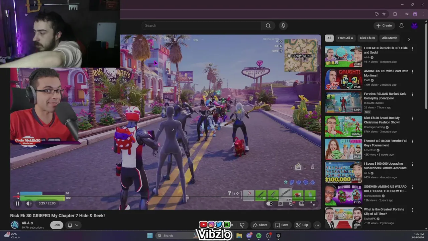Screen dimensions: 428x241
Task: Open Spotify from the taskbar
Action: tap(259, 236)
